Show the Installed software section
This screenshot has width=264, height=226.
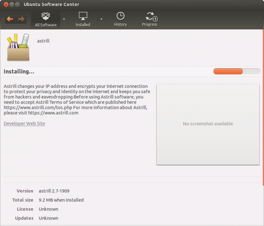point(83,19)
